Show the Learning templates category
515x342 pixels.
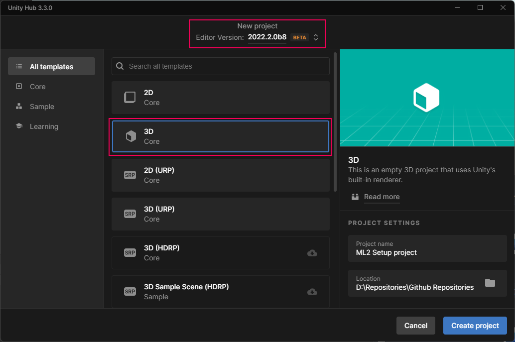[x=44, y=126]
